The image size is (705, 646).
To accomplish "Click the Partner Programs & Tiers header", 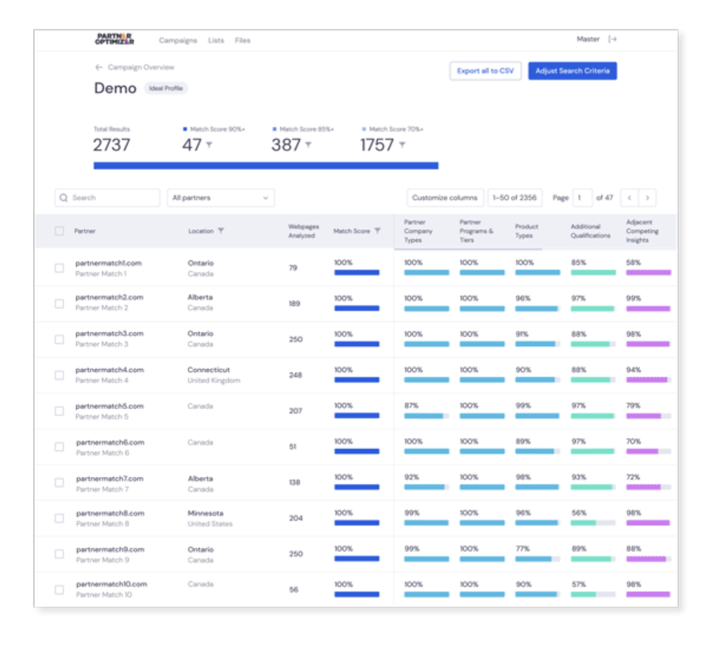I will point(477,231).
